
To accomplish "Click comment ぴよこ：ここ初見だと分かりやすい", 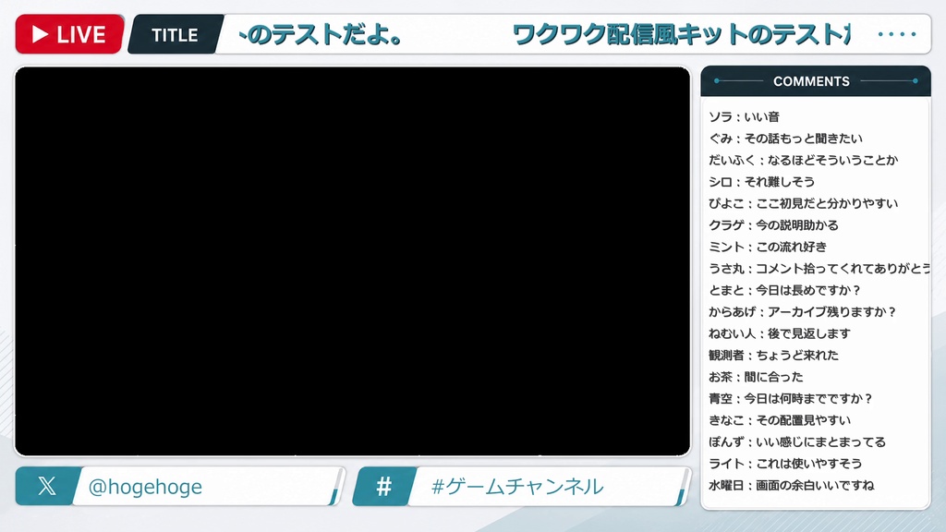I will pos(803,204).
